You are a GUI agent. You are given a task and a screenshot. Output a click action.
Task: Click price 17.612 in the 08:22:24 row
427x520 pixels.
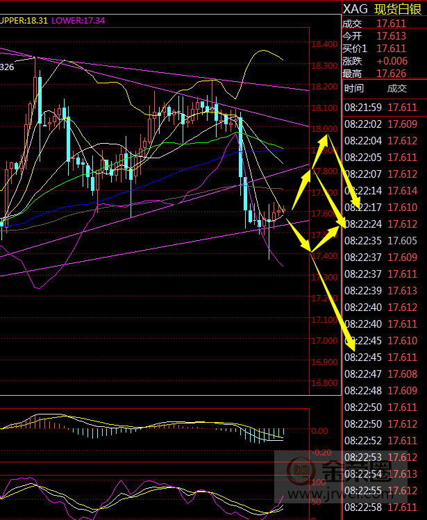click(x=403, y=224)
